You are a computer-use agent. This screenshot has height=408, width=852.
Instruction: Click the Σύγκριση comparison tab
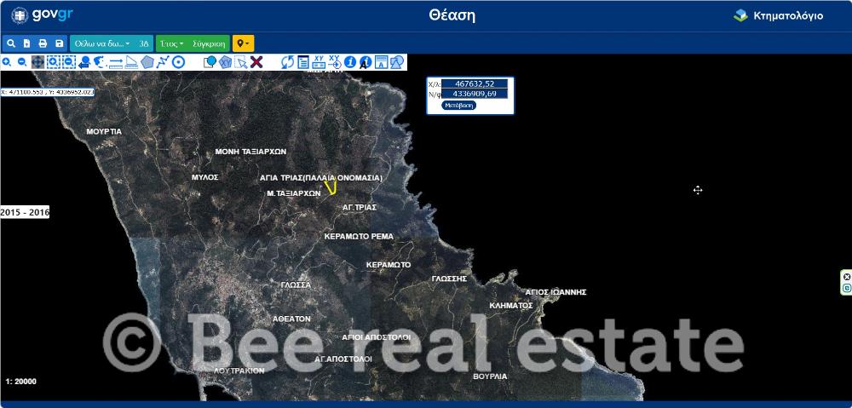coord(209,43)
